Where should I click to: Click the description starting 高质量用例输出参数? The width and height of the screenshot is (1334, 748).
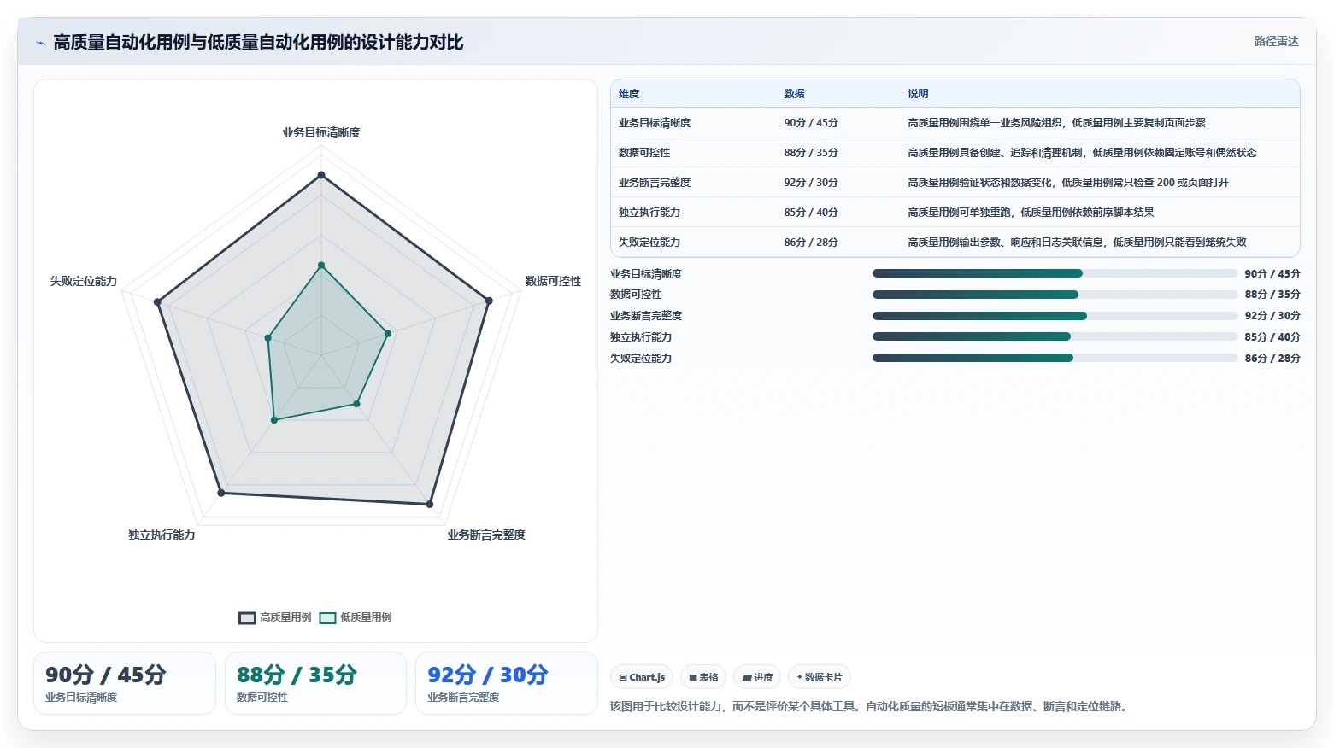(x=1077, y=243)
